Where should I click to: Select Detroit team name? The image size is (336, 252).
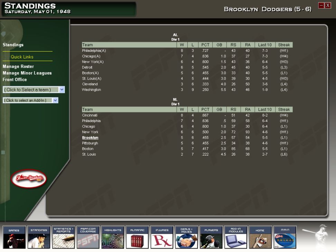[x=87, y=67]
